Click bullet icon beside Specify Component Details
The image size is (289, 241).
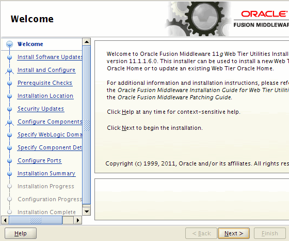10,148
